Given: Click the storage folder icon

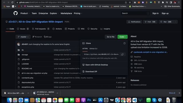Looking at the screenshot, I should coord(19,55).
